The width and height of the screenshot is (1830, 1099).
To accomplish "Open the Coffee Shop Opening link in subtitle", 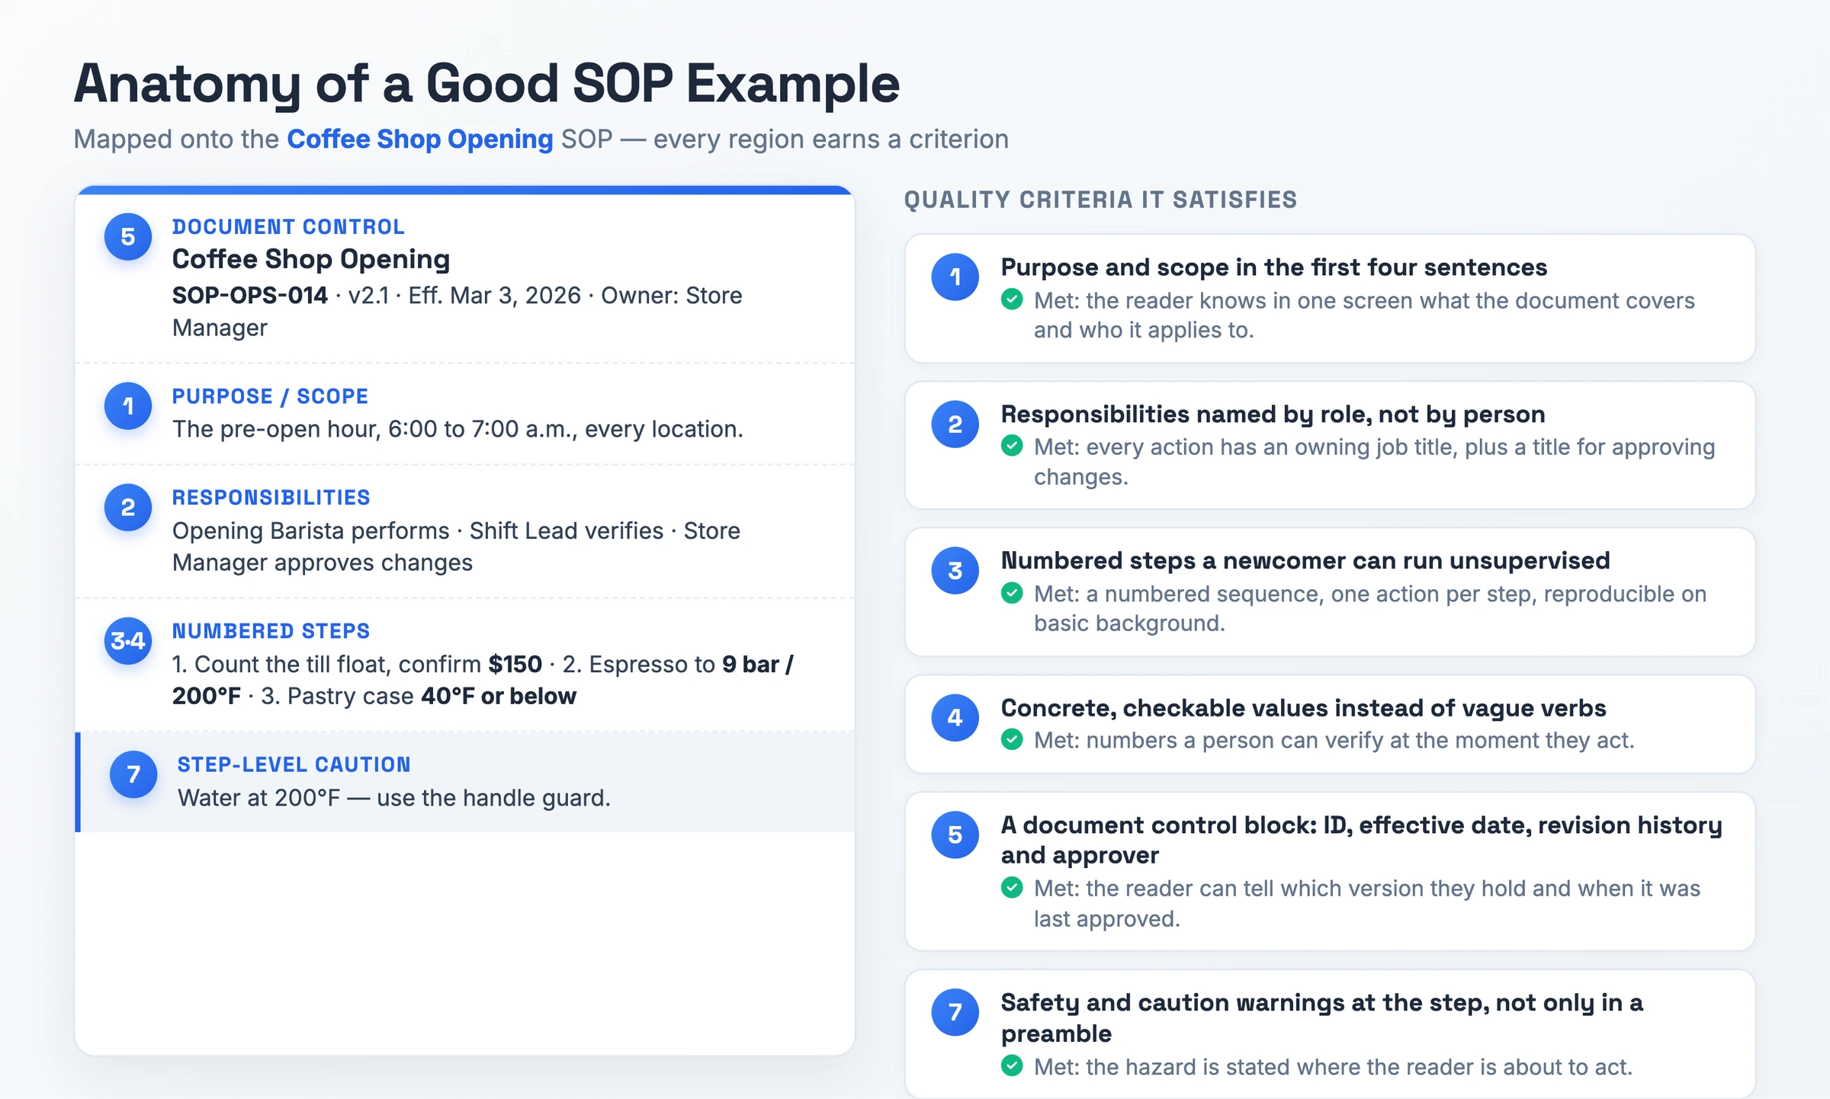I will click(x=419, y=139).
